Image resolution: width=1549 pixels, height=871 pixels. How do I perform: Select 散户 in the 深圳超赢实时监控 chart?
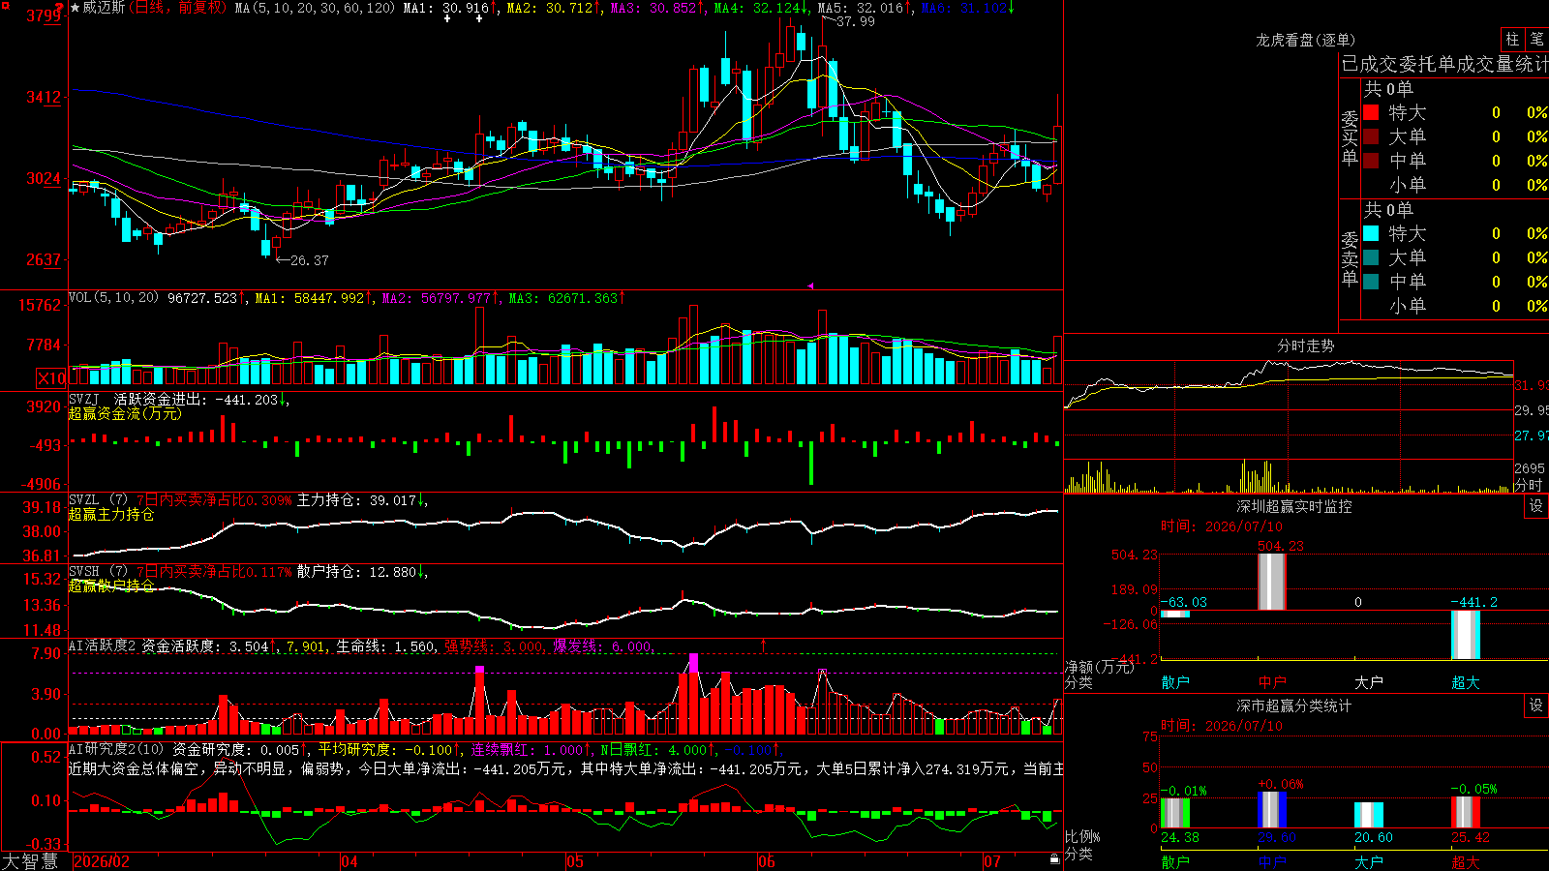(1175, 682)
